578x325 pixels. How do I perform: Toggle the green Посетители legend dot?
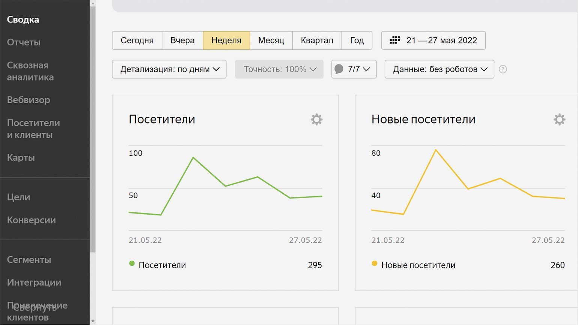[x=132, y=263]
